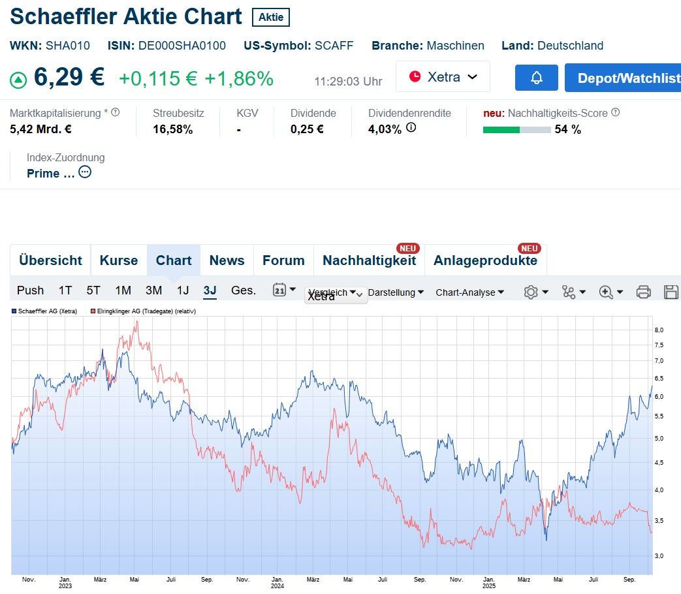Expand the Chart-Analyse dropdown
This screenshot has height=594, width=681.
[469, 292]
